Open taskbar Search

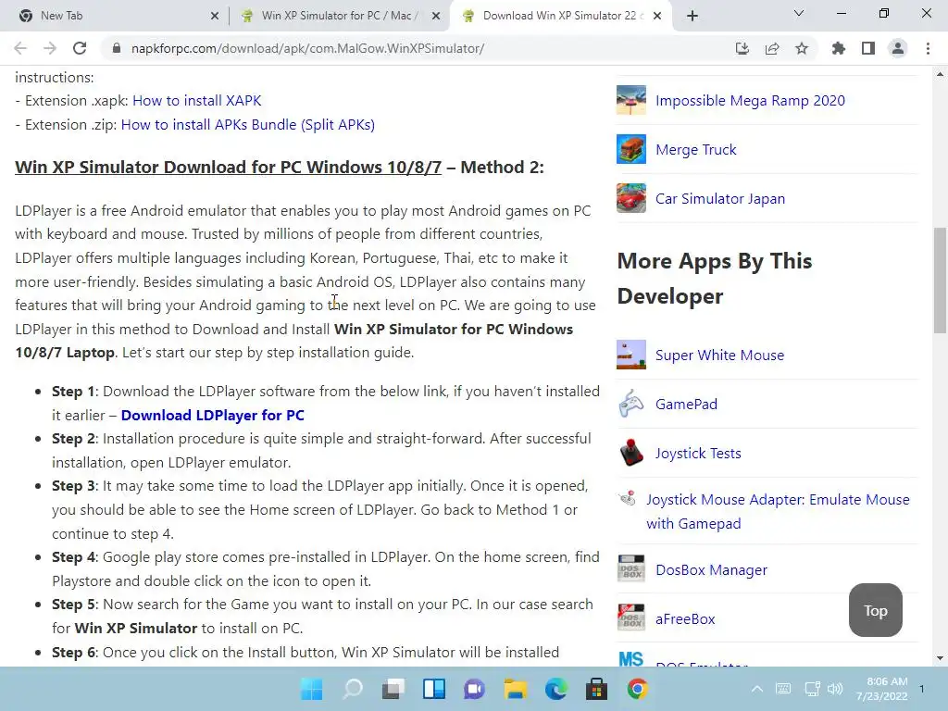[353, 689]
